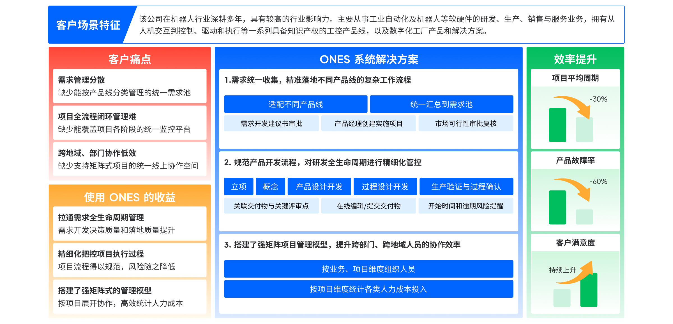Open the 拉通需求全生命周期管理 benefit card
673x324 pixels.
click(130, 224)
